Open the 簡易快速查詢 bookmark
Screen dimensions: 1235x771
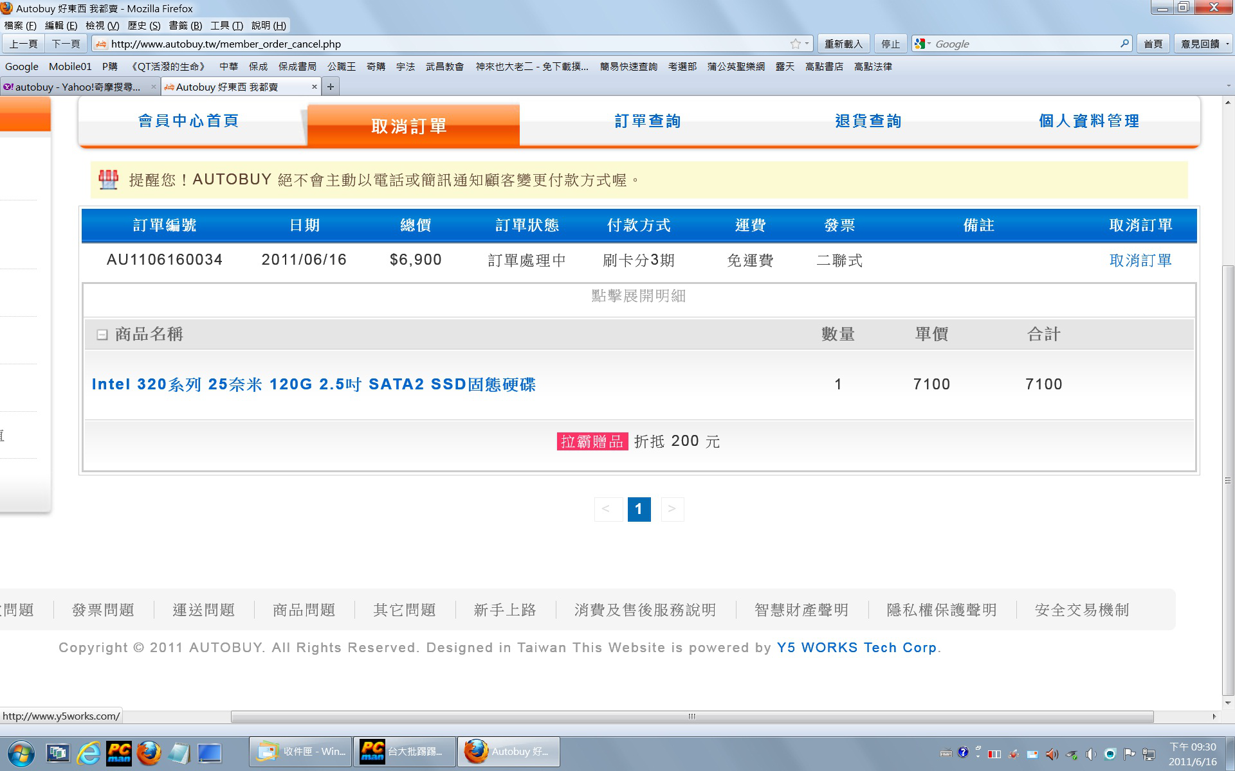click(x=628, y=66)
